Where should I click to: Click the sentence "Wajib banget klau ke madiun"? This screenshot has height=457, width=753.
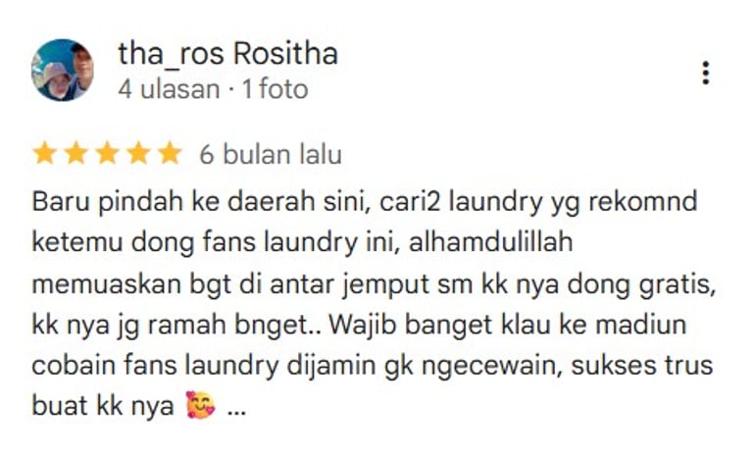click(x=508, y=326)
